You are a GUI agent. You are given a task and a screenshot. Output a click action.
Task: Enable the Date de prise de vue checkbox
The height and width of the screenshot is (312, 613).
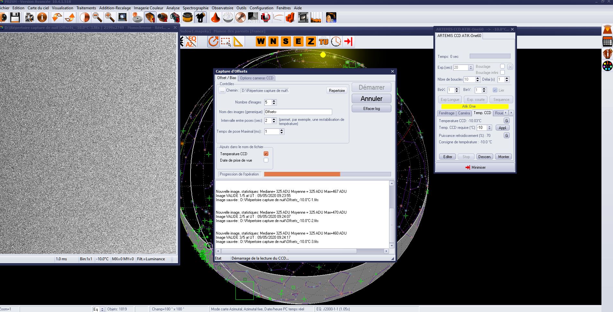tap(266, 160)
